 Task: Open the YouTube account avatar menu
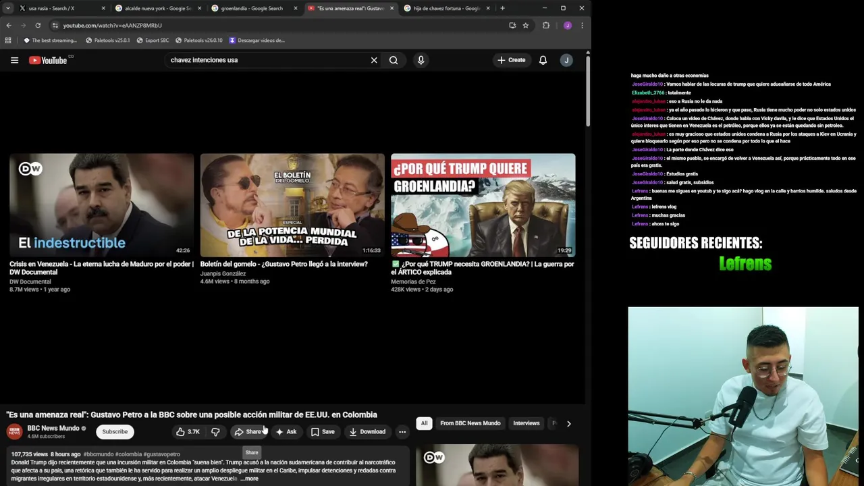pyautogui.click(x=566, y=60)
